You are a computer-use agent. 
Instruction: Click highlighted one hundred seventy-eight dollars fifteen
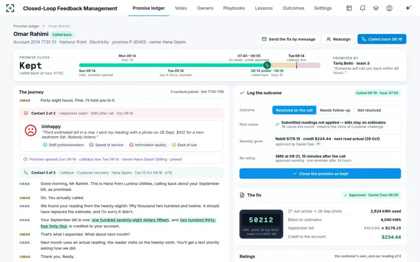point(131,220)
